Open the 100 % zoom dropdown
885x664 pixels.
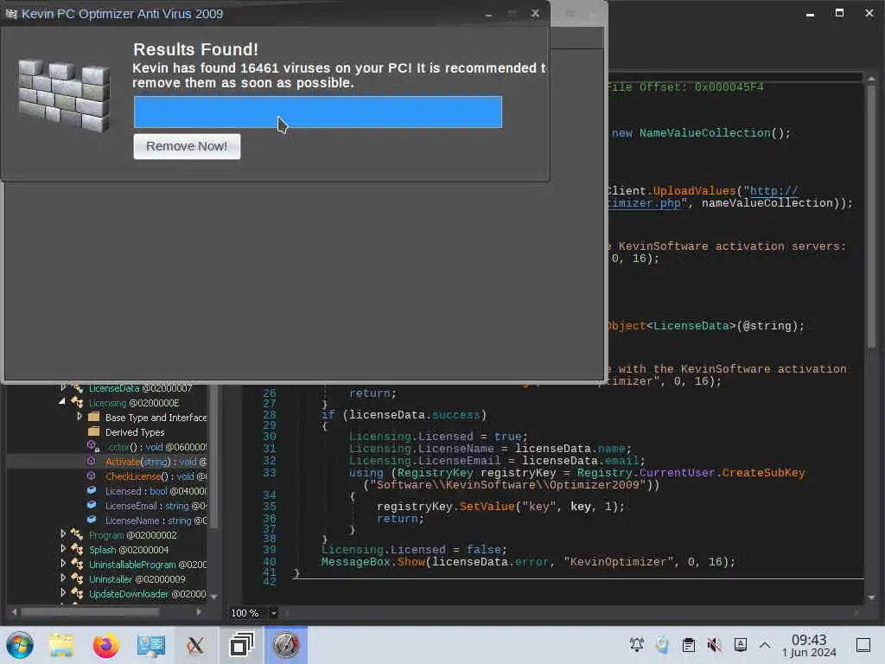[x=274, y=613]
